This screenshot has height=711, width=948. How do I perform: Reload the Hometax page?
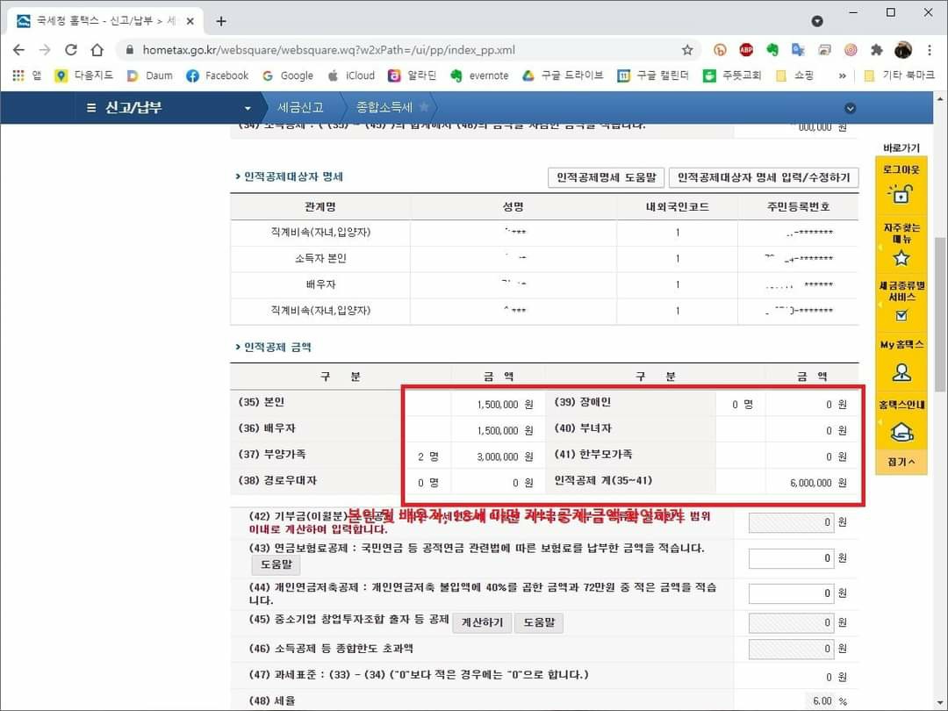point(71,50)
